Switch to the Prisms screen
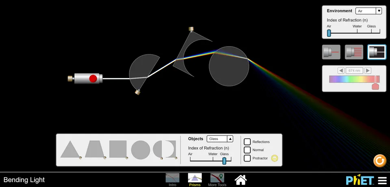 click(195, 180)
